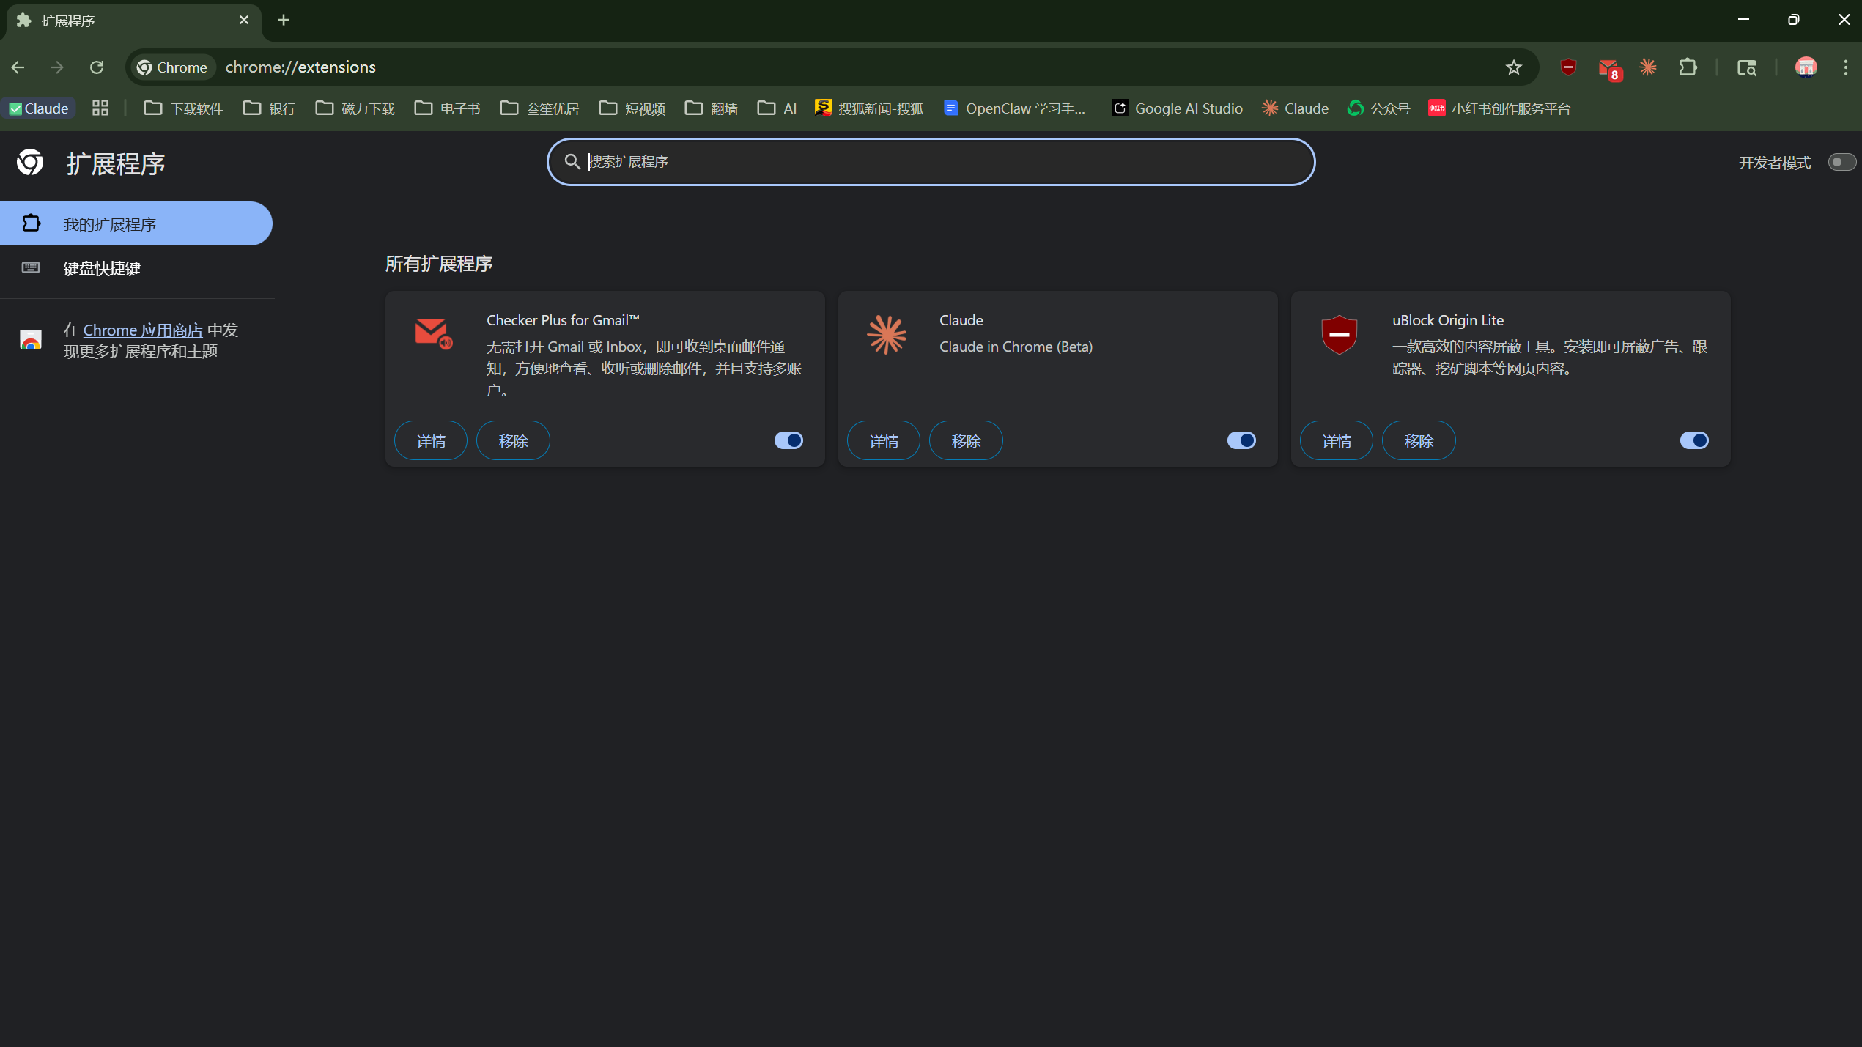The height and width of the screenshot is (1047, 1862).
Task: Open Chrome three-dot menu
Action: [1846, 67]
